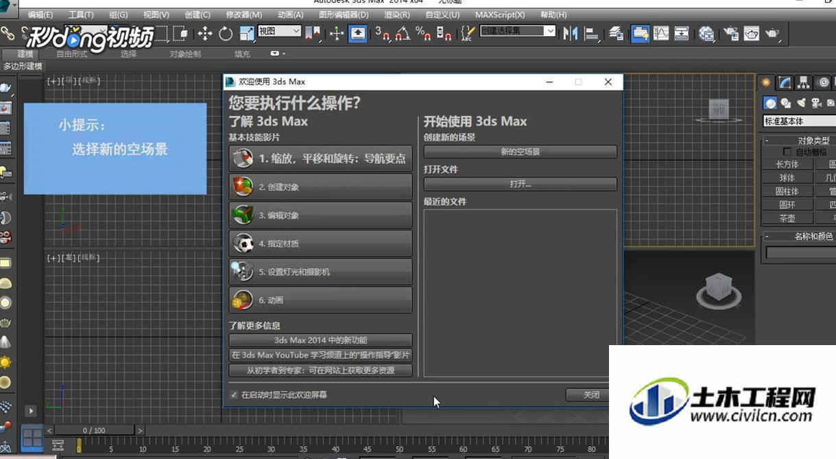Click the New Empty Scene button
Image resolution: width=836 pixels, height=459 pixels.
click(x=521, y=152)
